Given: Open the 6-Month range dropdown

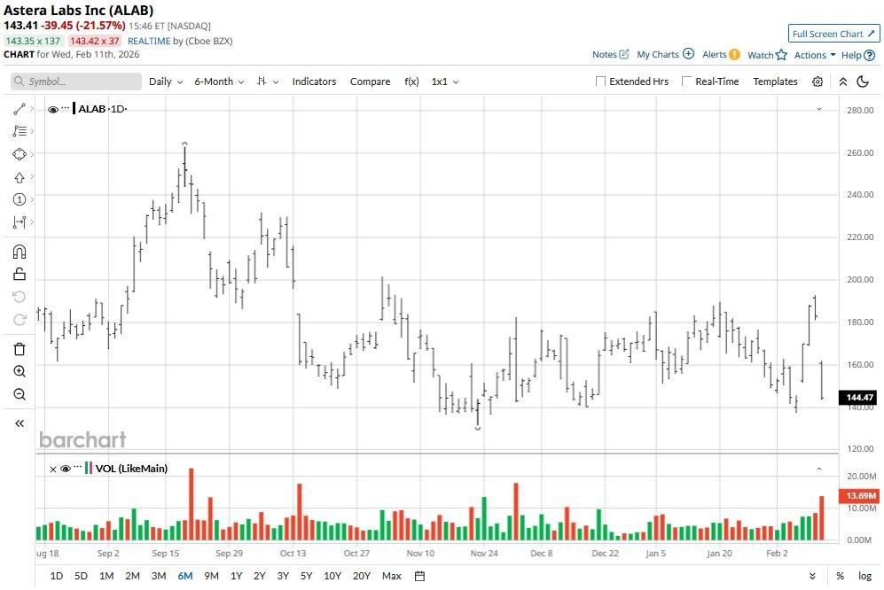Looking at the screenshot, I should click(x=219, y=82).
